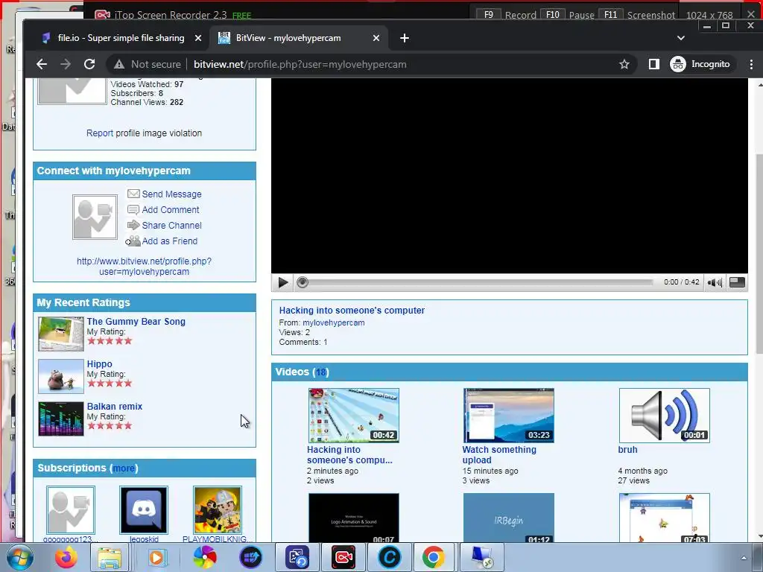This screenshot has height=572, width=763.
Task: Click more link in Subscriptions header
Action: 124,468
